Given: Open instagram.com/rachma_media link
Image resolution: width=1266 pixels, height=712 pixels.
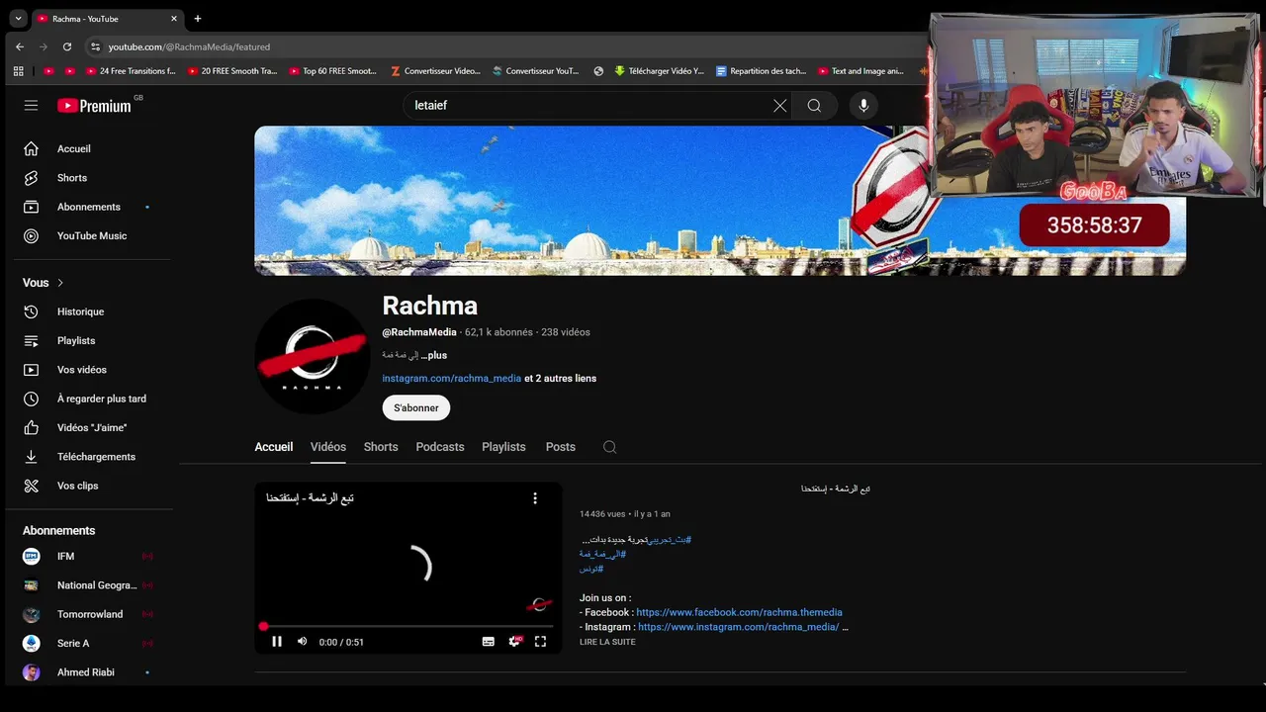Looking at the screenshot, I should coord(452,379).
